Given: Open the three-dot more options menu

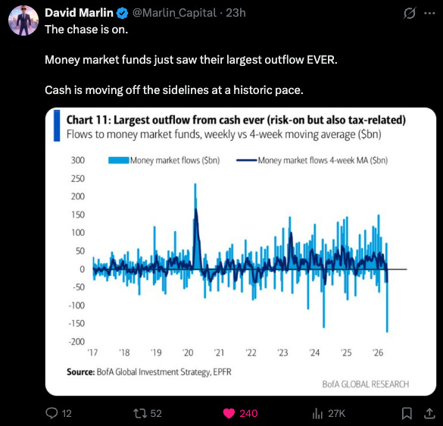Looking at the screenshot, I should (x=429, y=13).
